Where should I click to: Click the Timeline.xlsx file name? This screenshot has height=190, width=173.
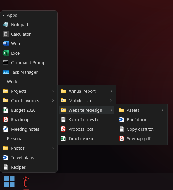tap(81, 139)
